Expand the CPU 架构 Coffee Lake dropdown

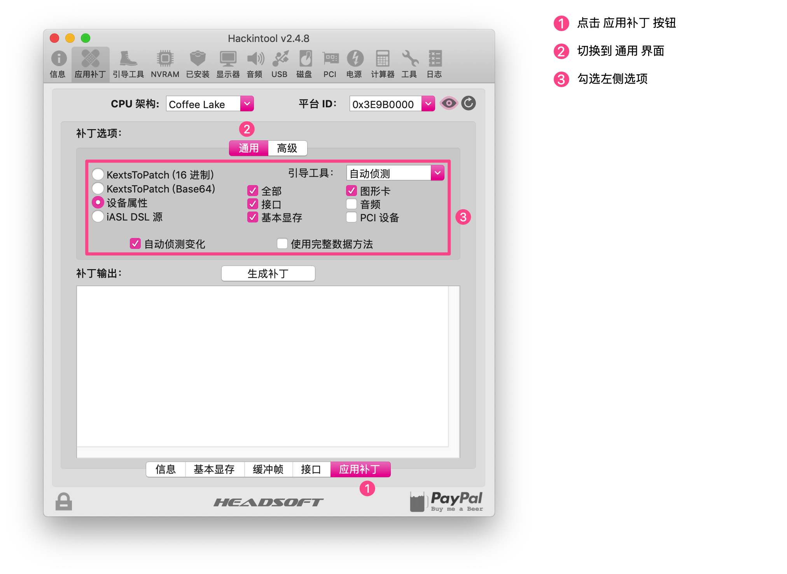(x=210, y=104)
